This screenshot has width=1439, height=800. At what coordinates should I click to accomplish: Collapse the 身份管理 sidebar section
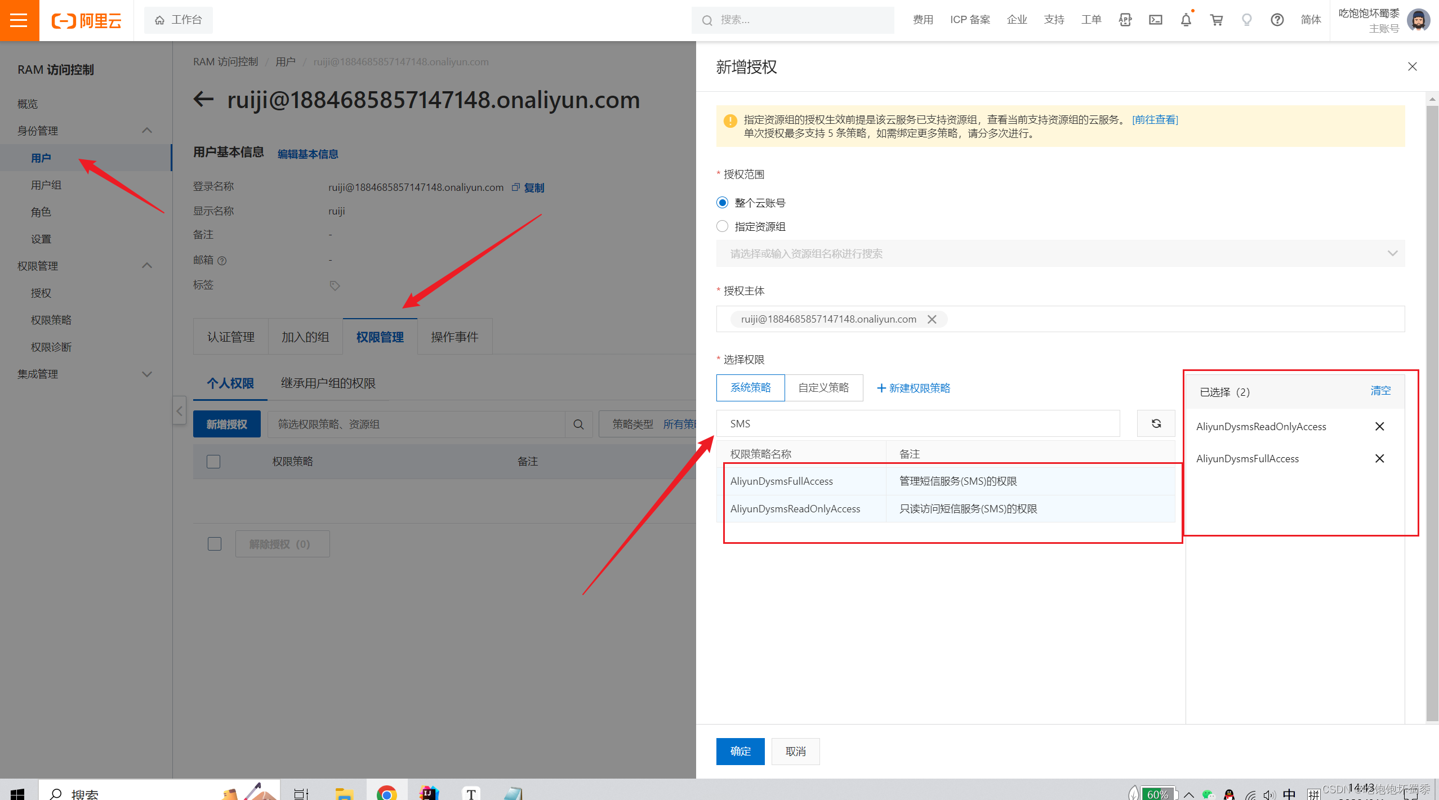[x=147, y=131]
